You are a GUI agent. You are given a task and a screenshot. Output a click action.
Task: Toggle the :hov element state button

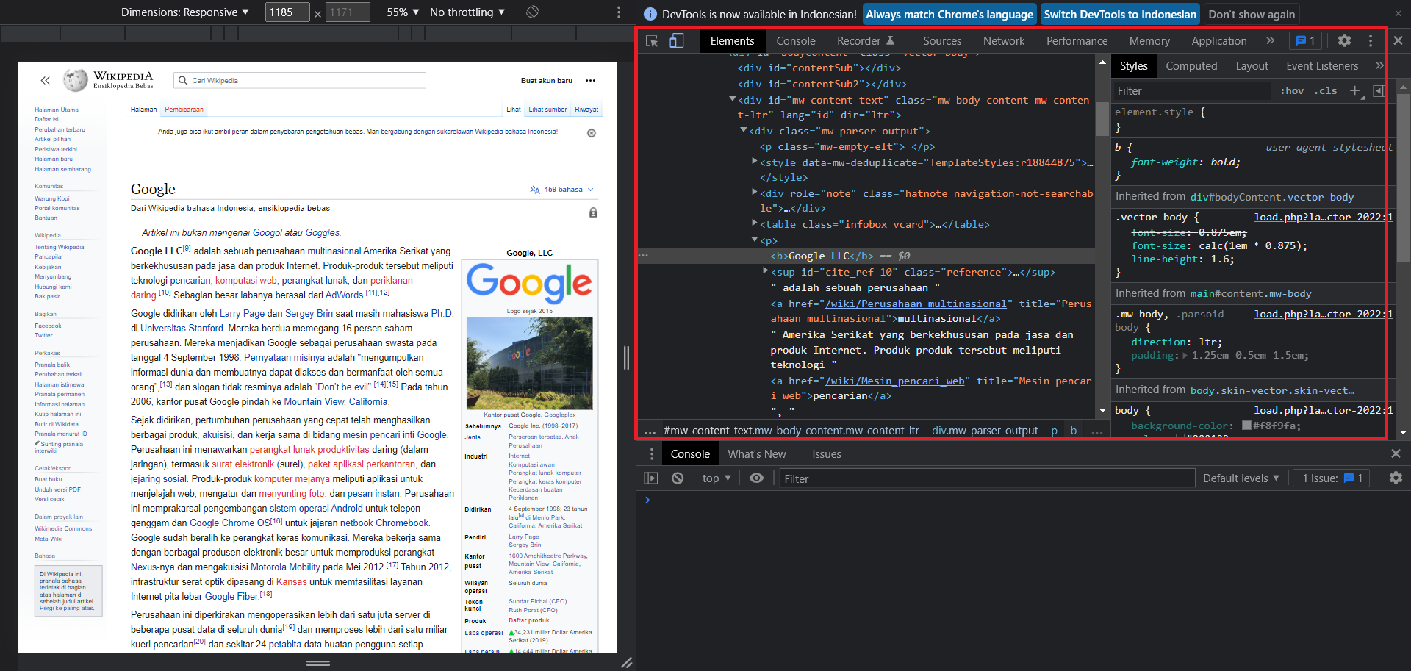click(x=1292, y=90)
